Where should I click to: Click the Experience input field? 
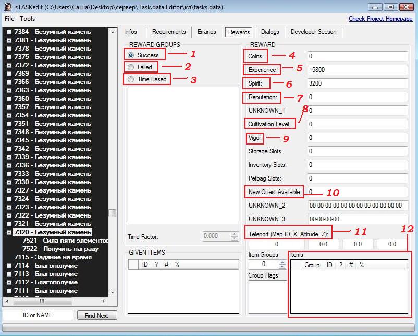357,69
